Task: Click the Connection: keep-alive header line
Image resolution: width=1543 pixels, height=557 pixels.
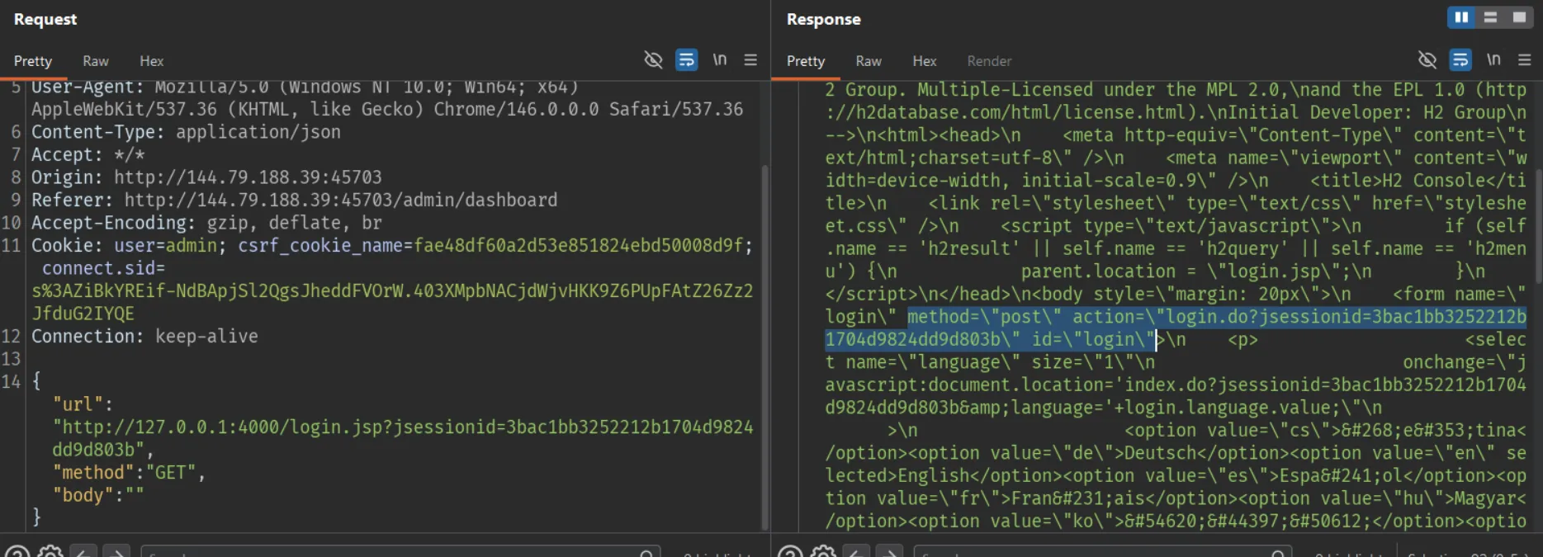Action: tap(144, 336)
